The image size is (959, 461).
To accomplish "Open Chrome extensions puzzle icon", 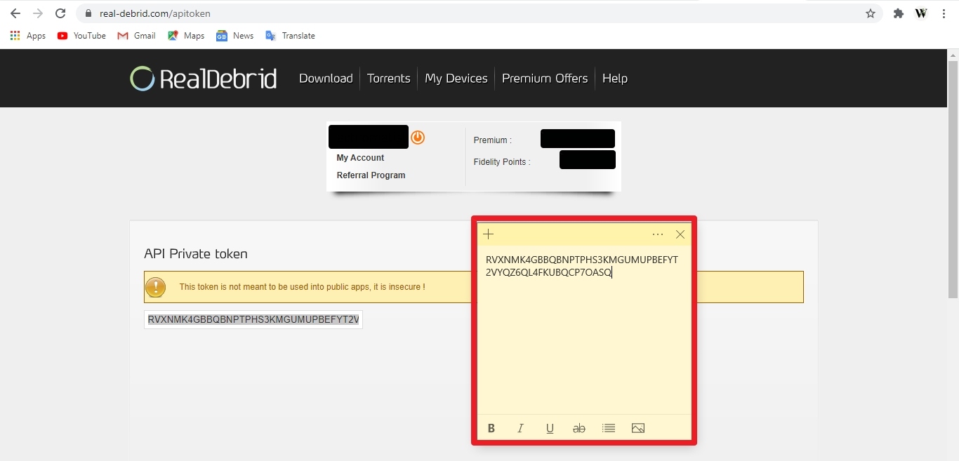I will pos(898,13).
